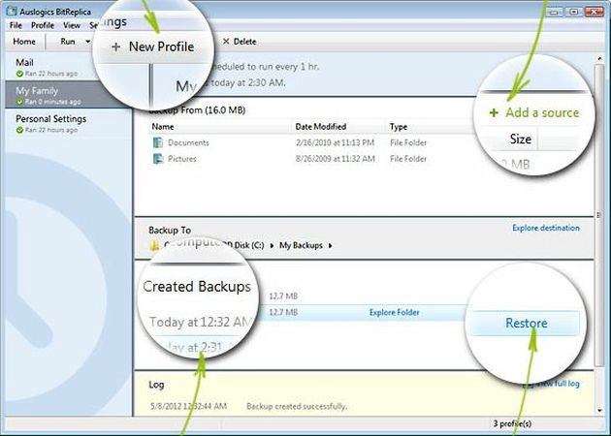
Task: Click the Pictures folder icon
Action: [x=158, y=158]
